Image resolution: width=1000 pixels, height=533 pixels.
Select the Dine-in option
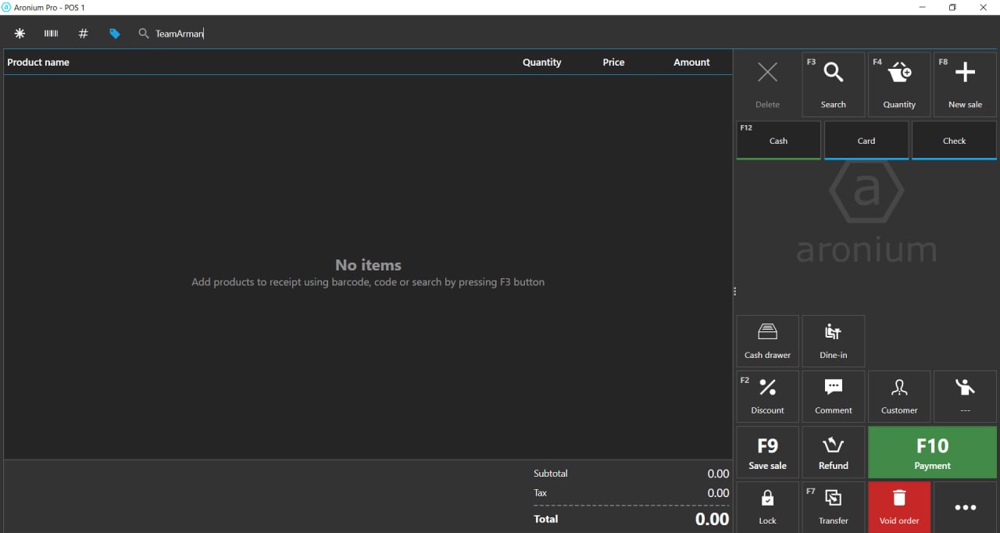(834, 341)
